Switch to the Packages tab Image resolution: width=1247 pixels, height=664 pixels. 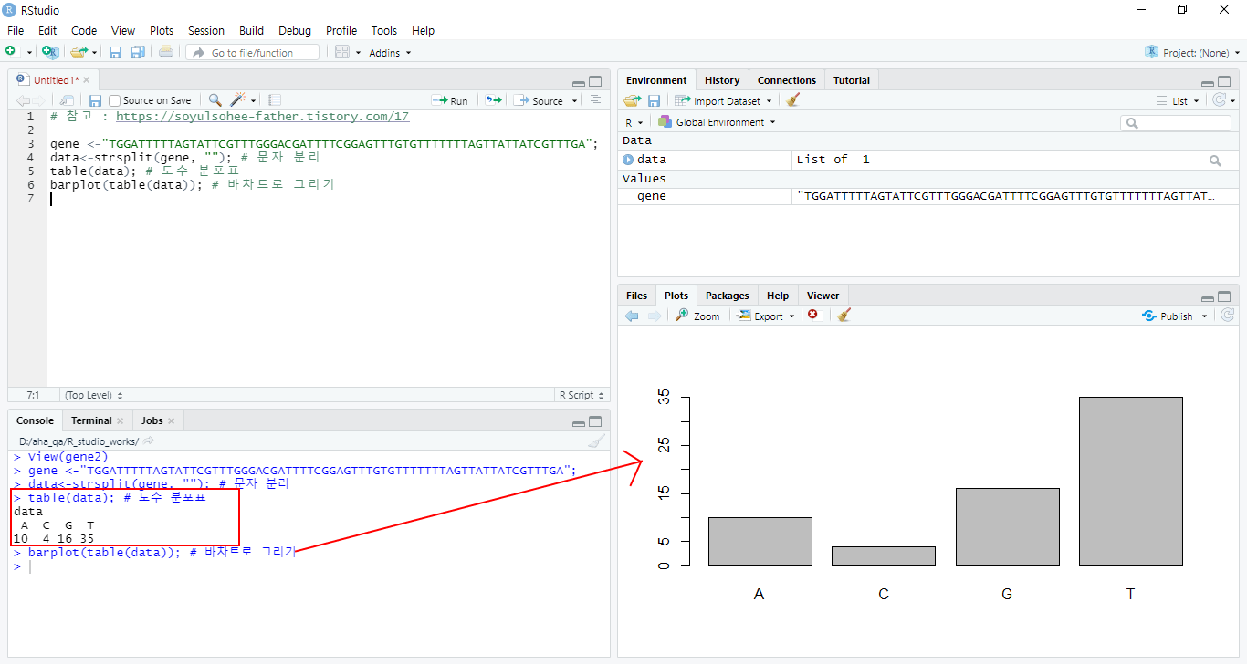tap(727, 296)
